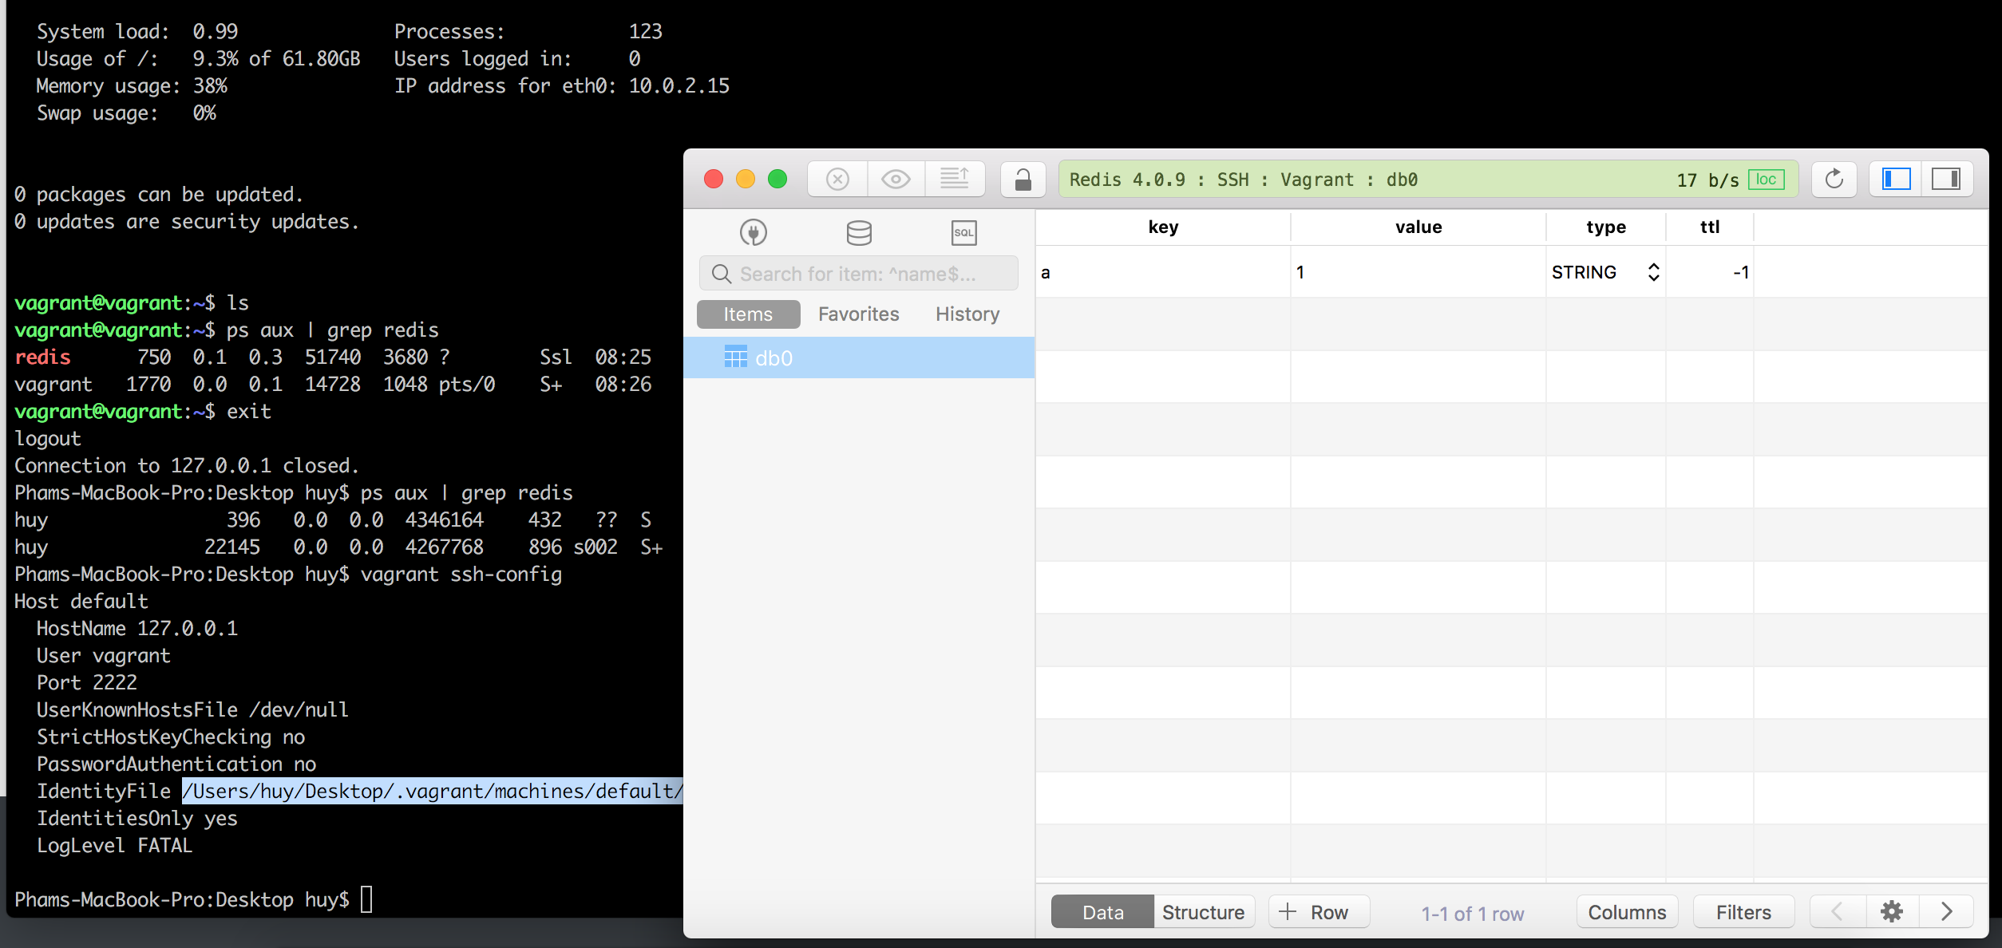Click the green connection status banner
The image size is (2002, 948).
(x=1357, y=179)
